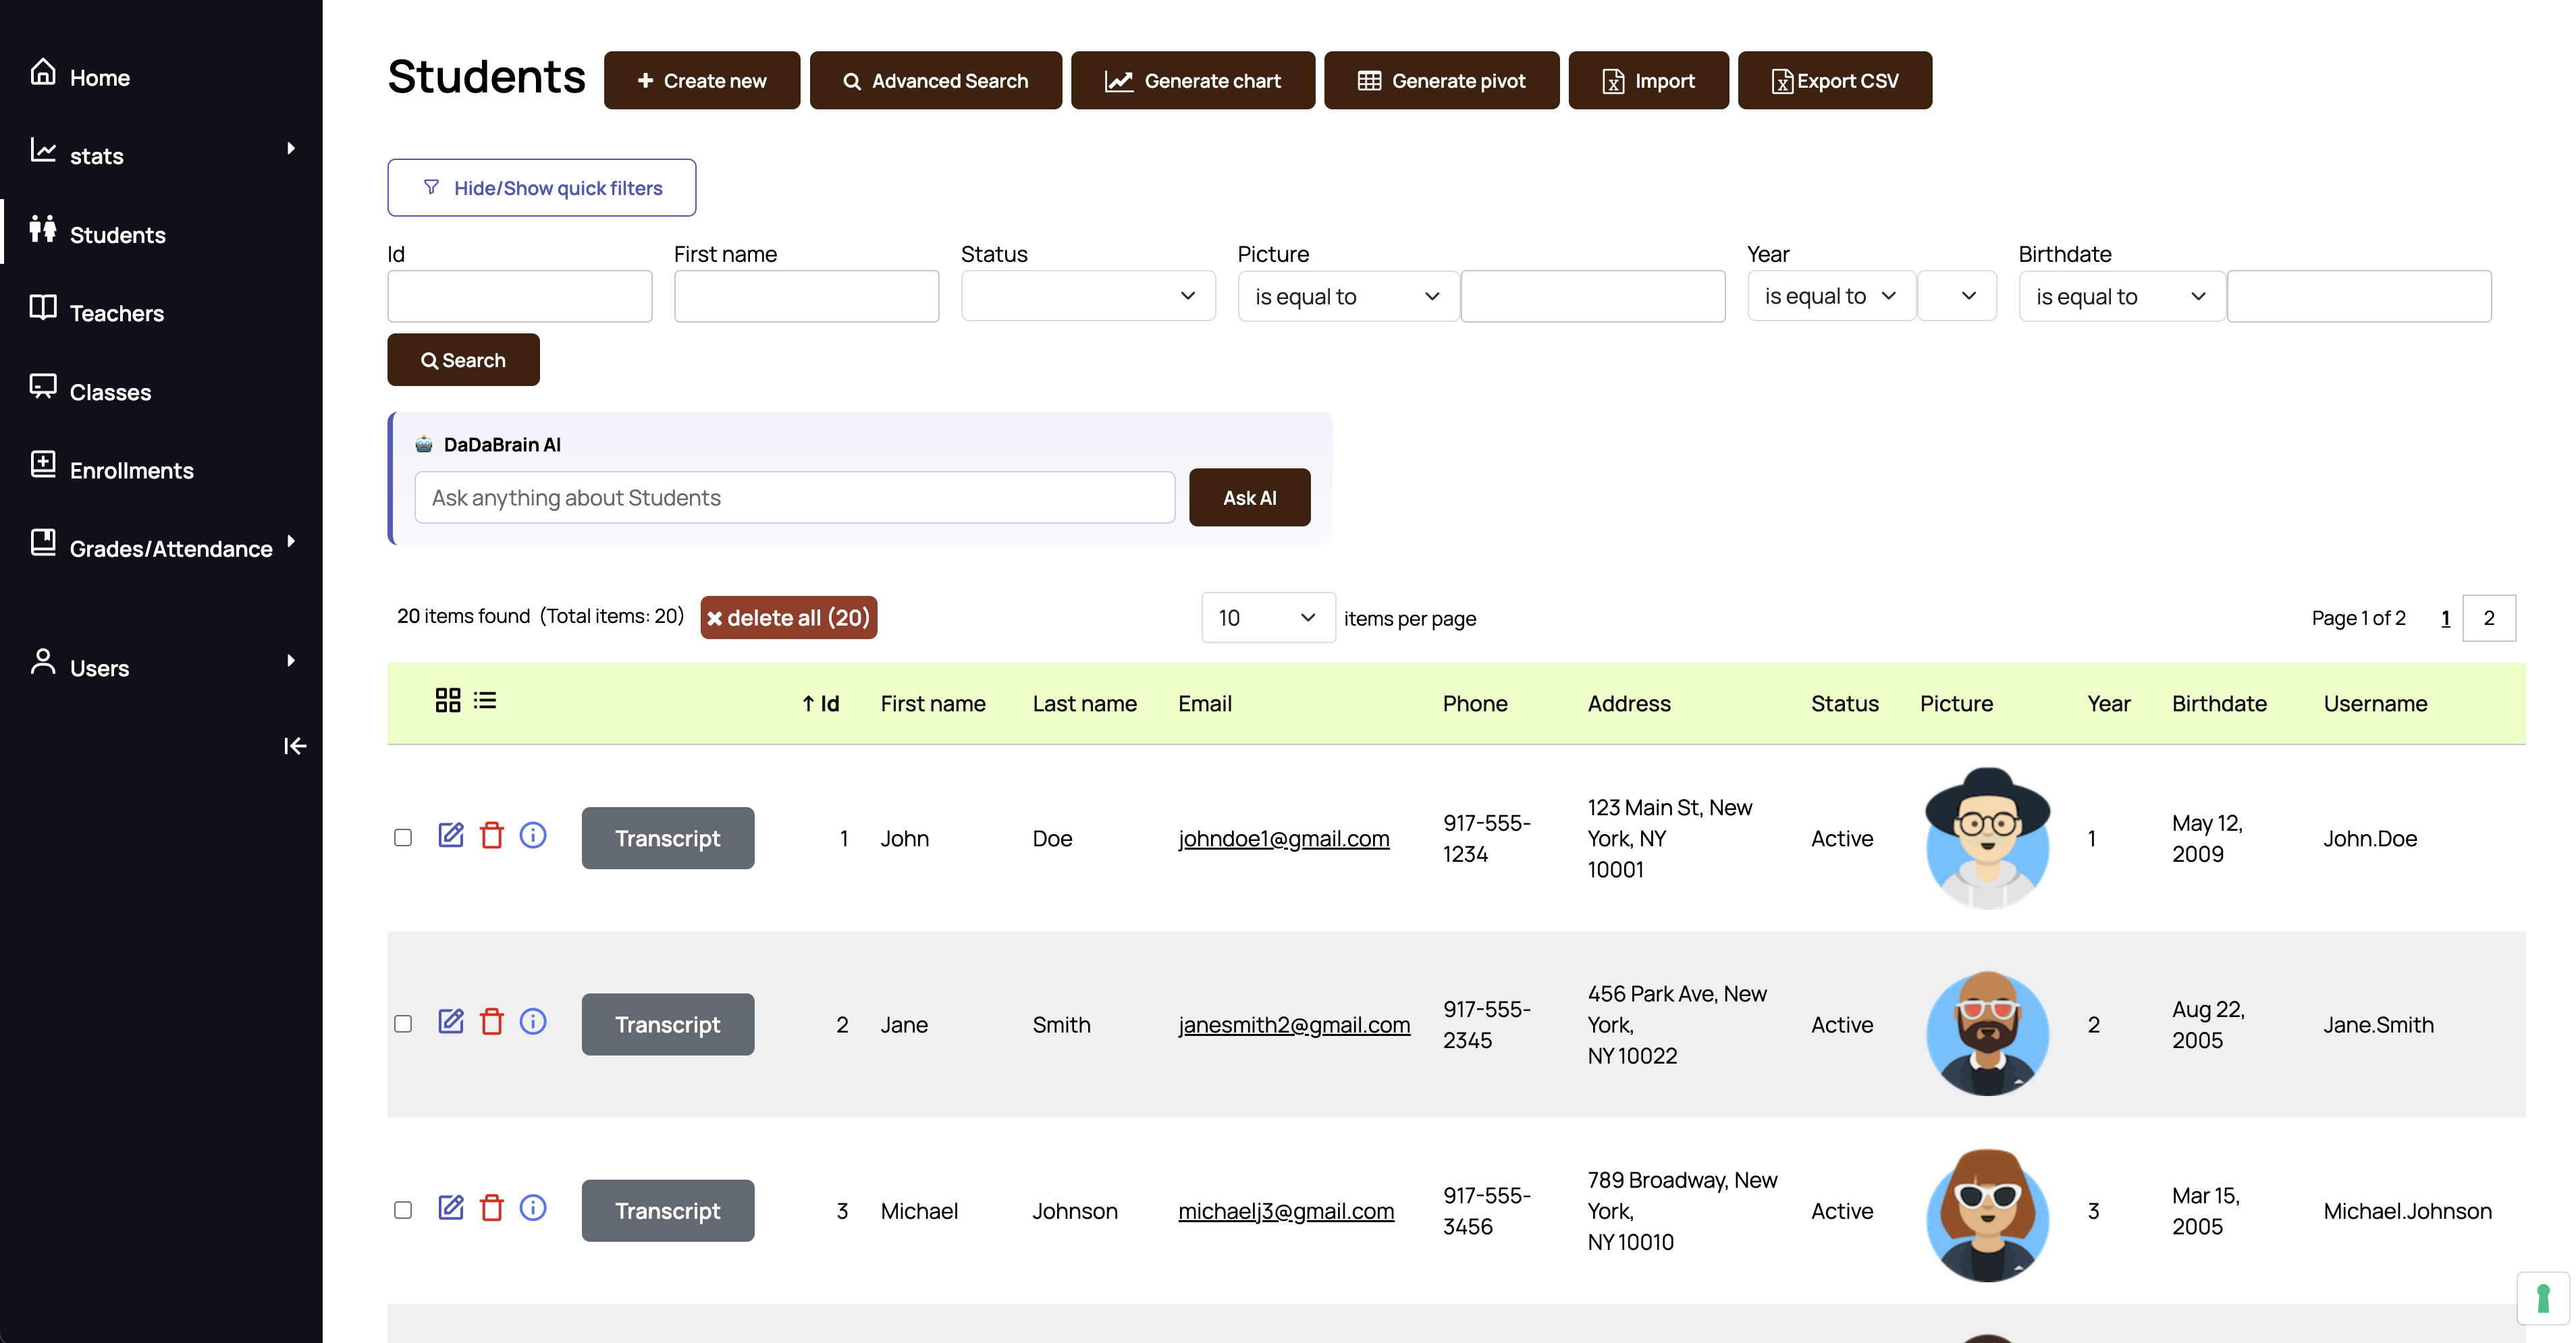The height and width of the screenshot is (1343, 2576).
Task: Focus the Ask anything about Students field
Action: [795, 497]
